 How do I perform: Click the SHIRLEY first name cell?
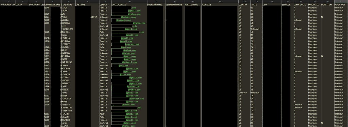tap(66, 83)
